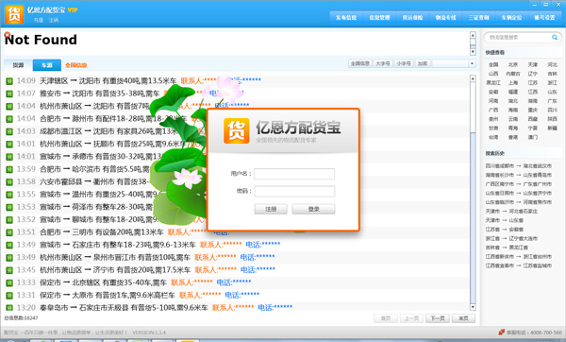
Task: Click the 13:20 秦皇岛市 → 石家庄市 row
Action: (x=237, y=307)
